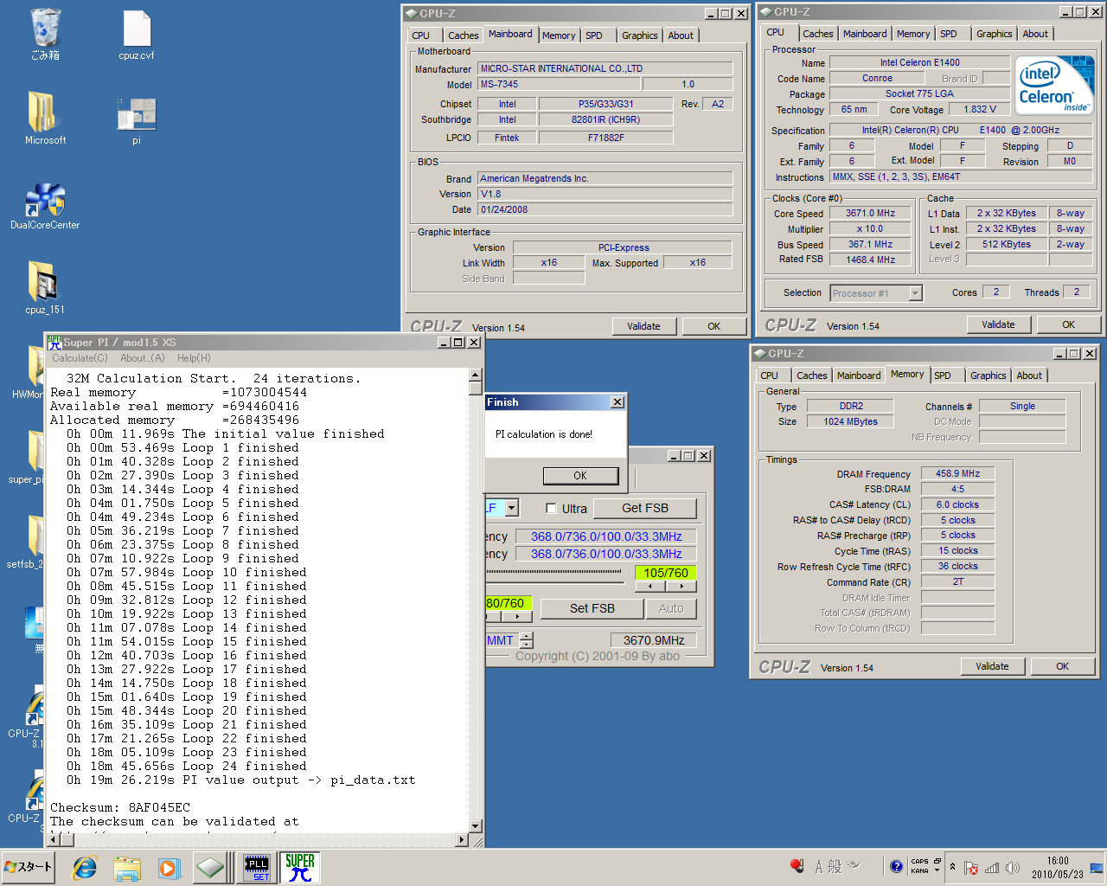Click right arrow under 80/760
Viewport: 1107px width, 886px height.
click(517, 617)
